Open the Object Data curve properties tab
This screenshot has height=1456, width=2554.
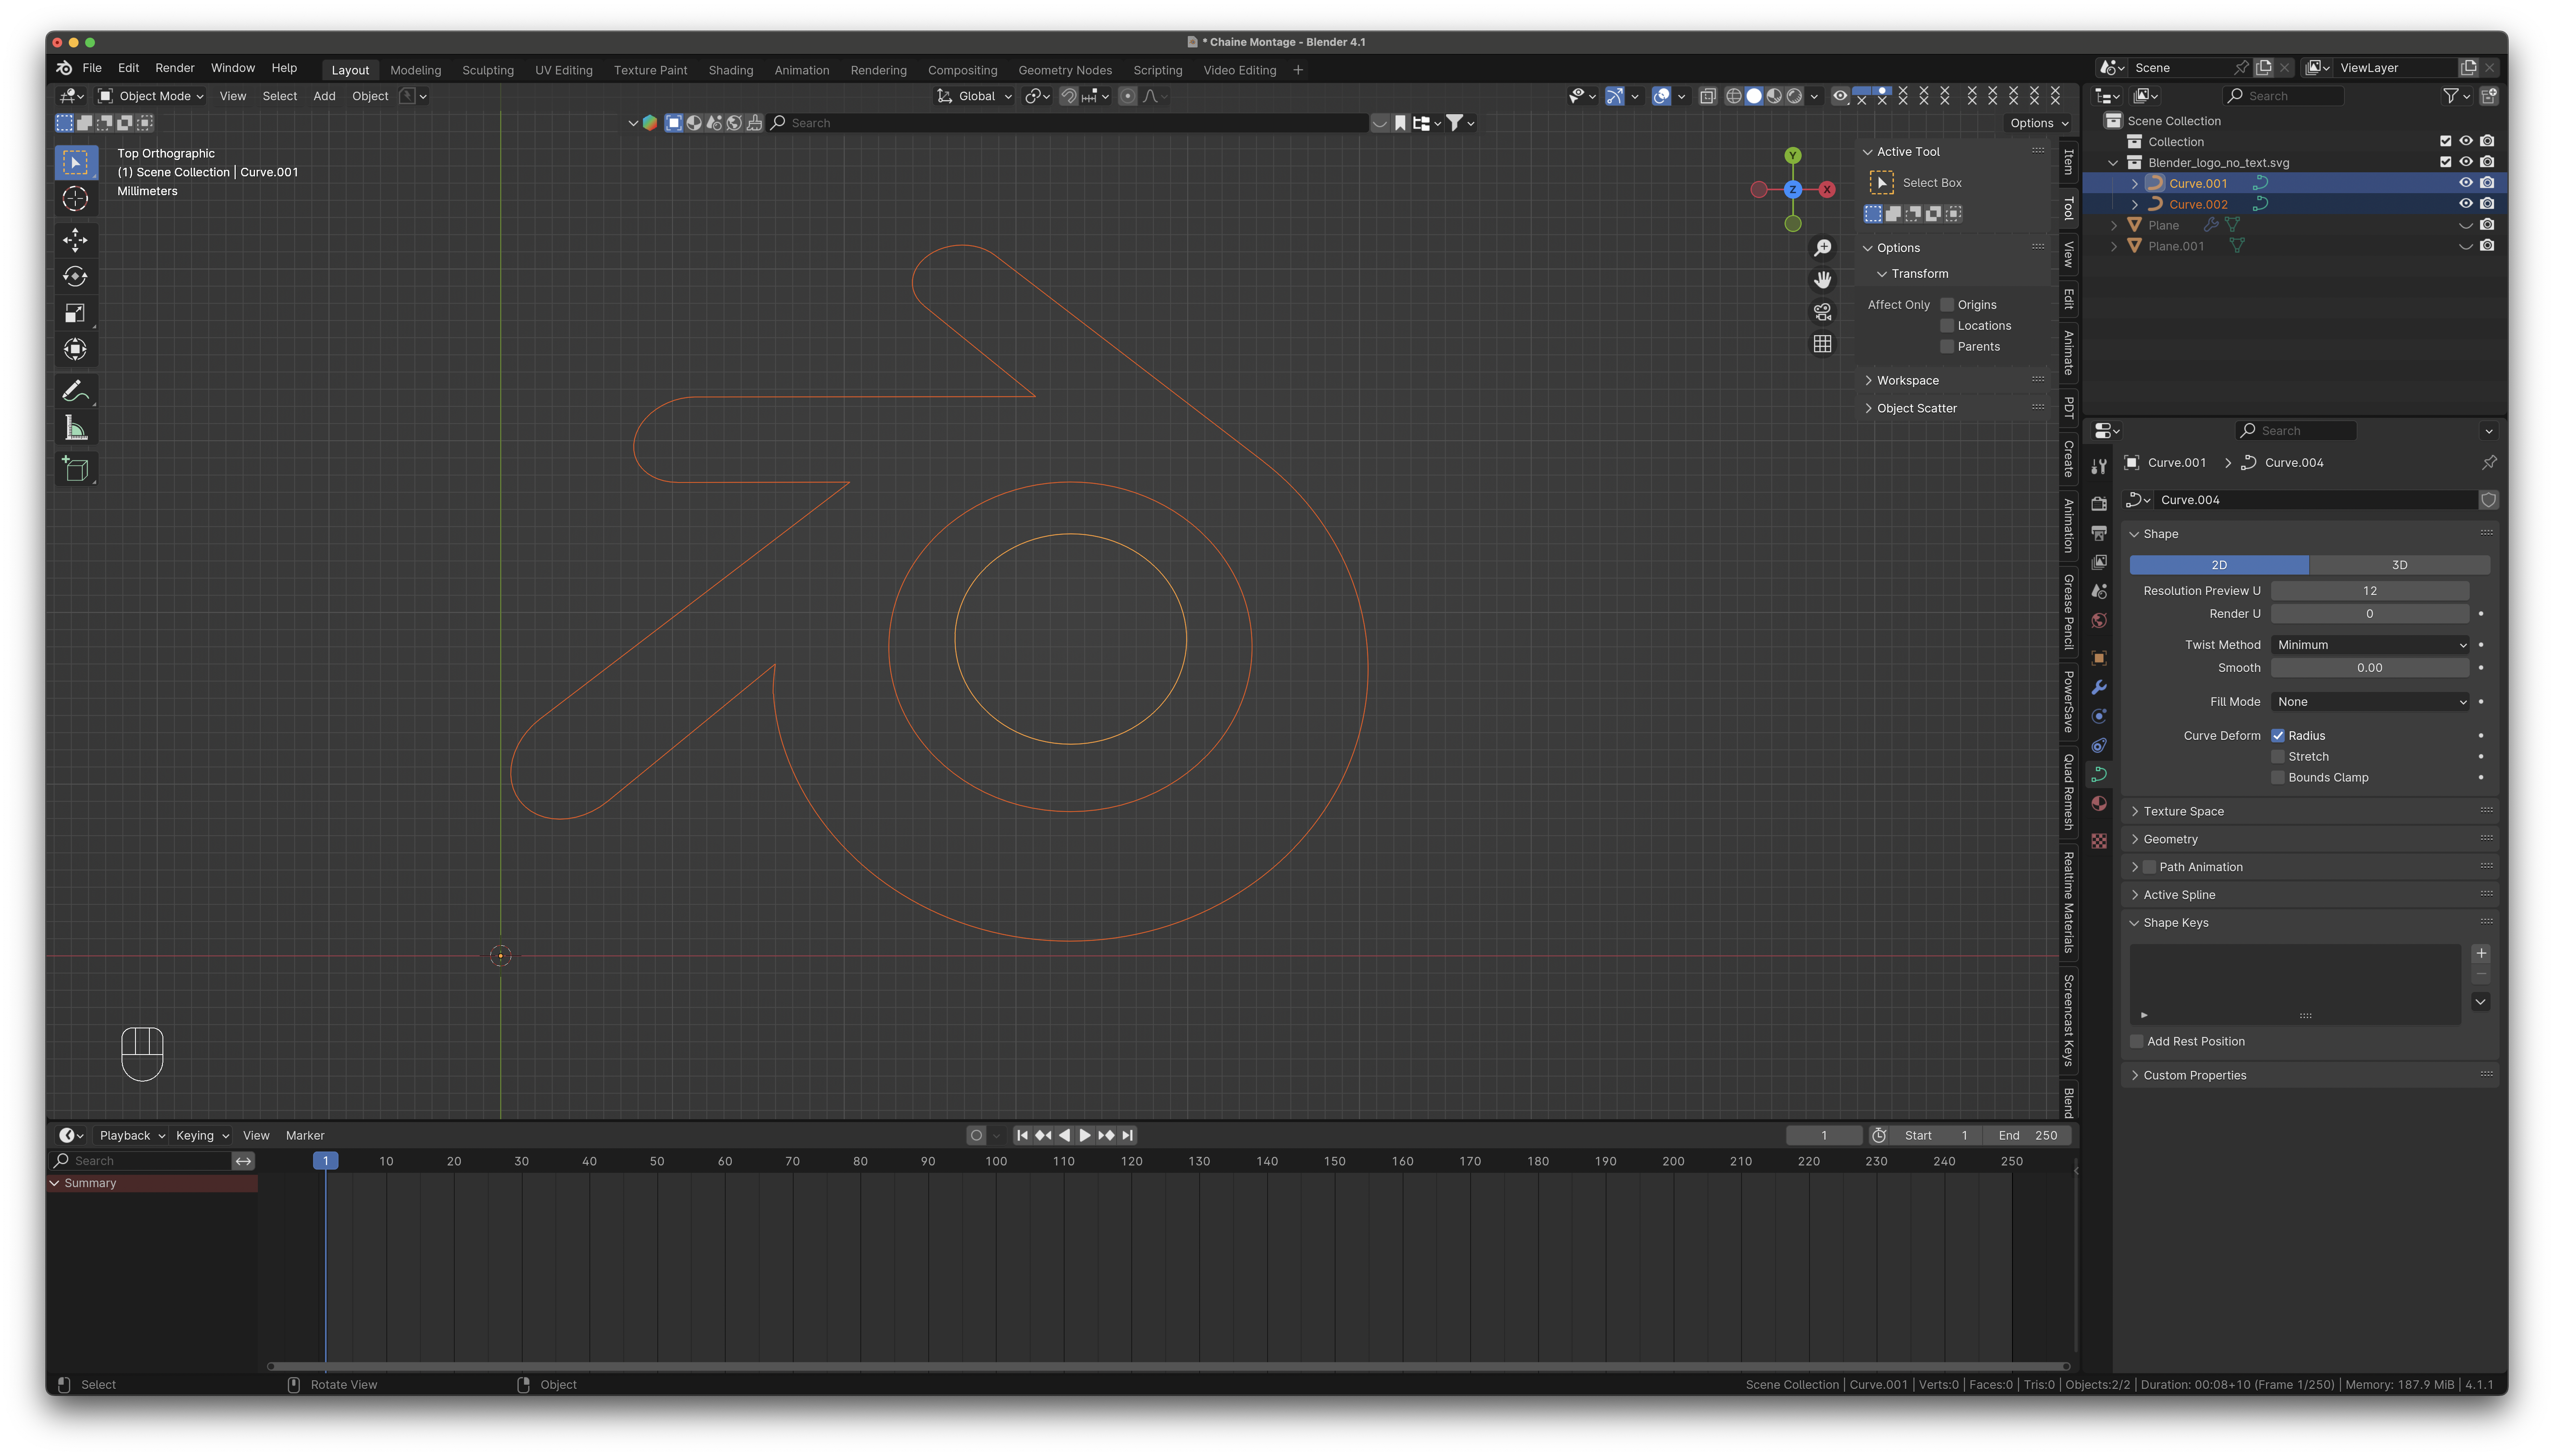[x=2099, y=774]
